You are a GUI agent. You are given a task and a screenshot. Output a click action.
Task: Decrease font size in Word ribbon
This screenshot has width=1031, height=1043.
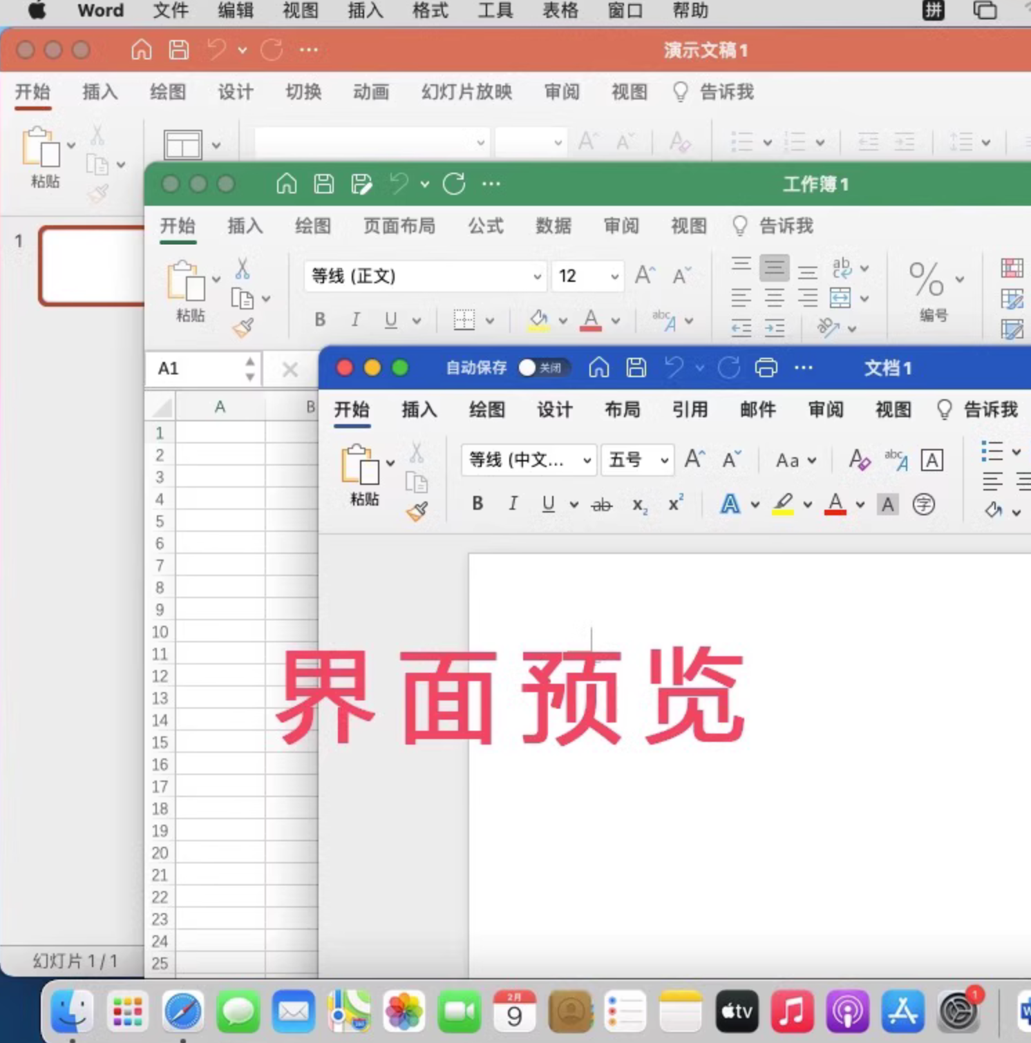732,459
